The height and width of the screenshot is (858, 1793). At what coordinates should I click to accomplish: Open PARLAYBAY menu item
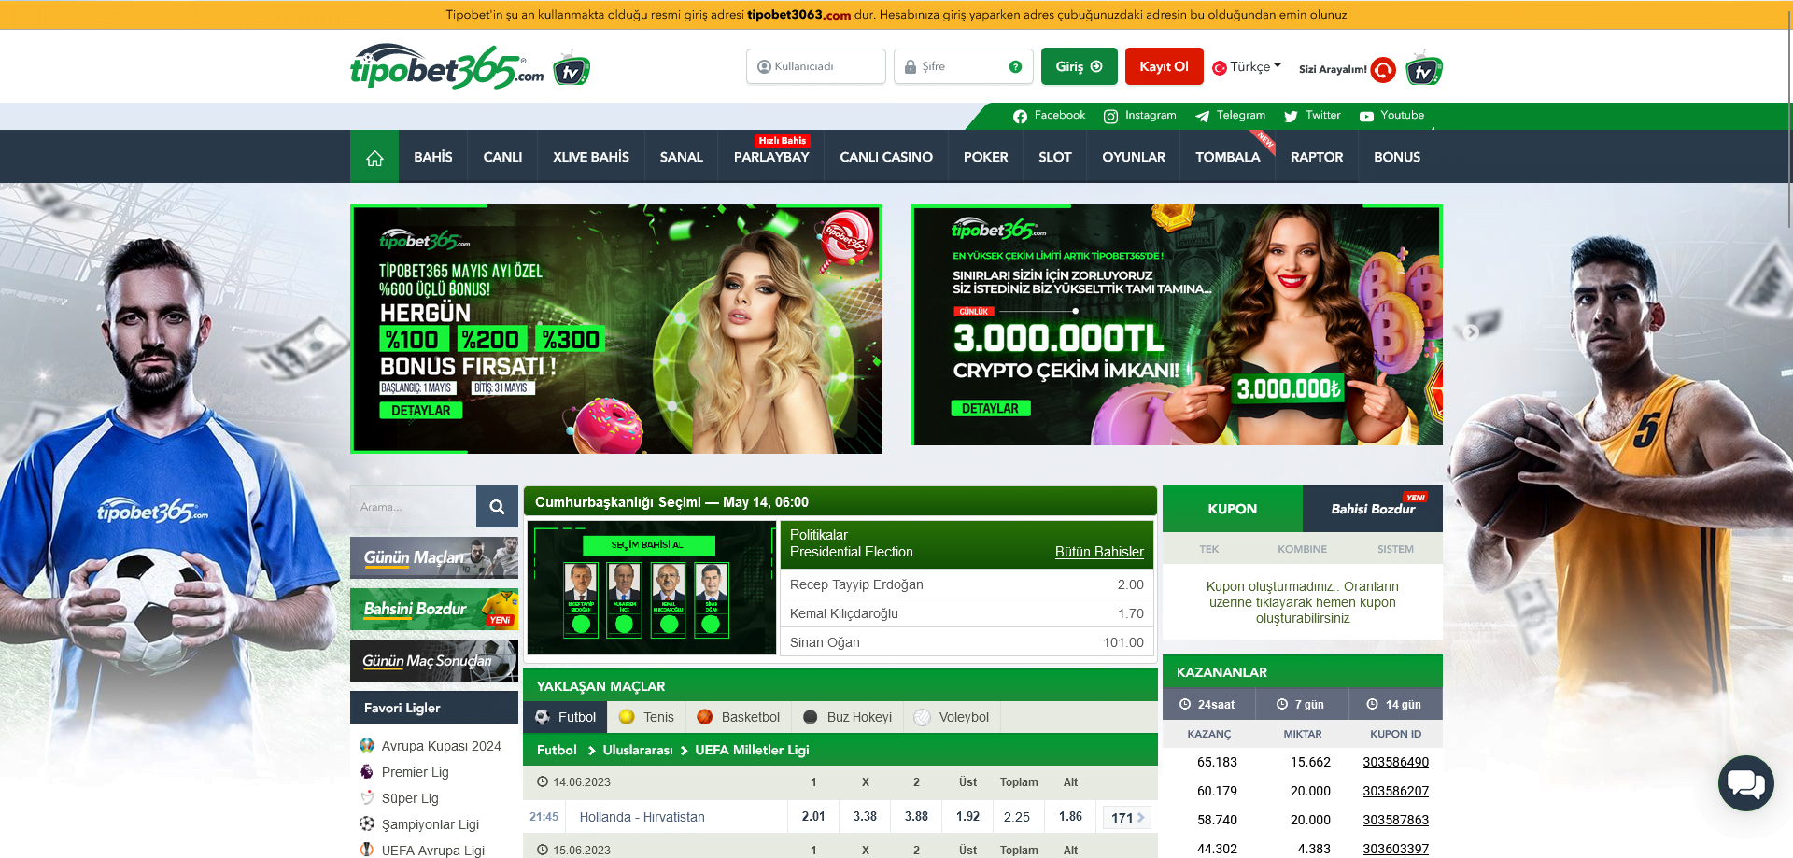click(771, 157)
